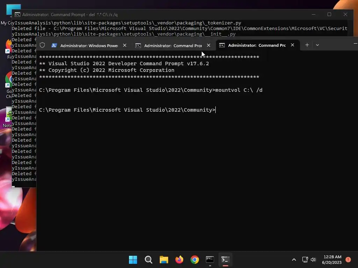Switch to Windows Terminal taskbar icon

tap(225, 260)
